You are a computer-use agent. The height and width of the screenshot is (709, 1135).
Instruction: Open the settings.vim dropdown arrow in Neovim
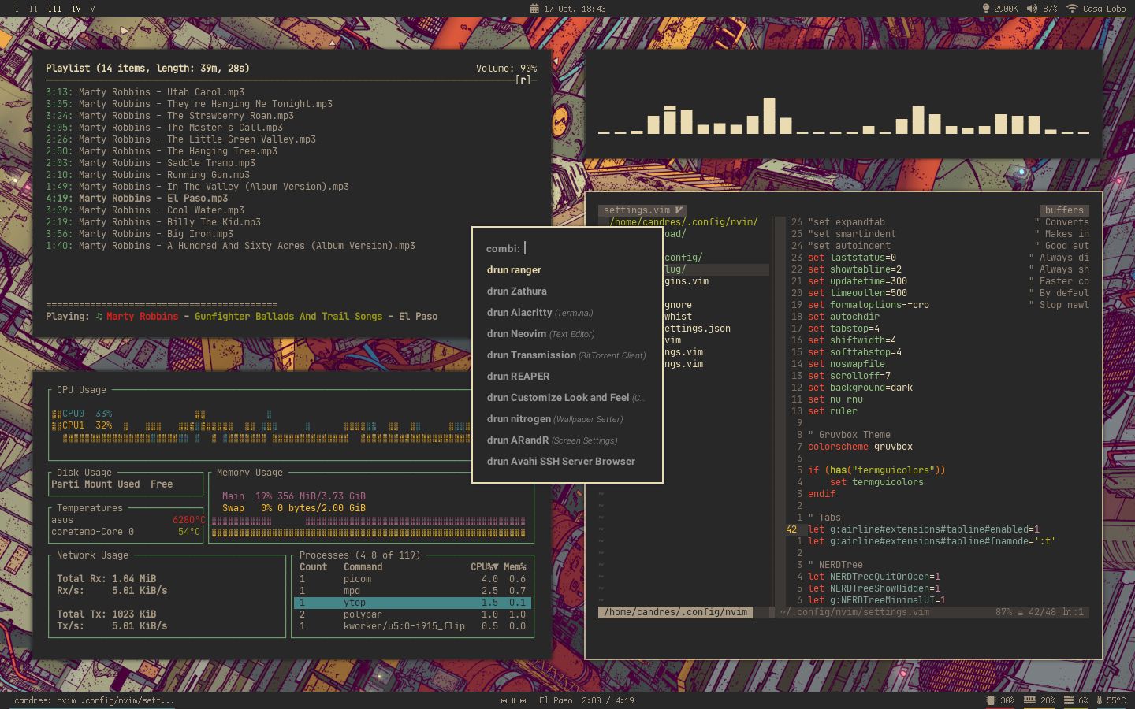679,210
